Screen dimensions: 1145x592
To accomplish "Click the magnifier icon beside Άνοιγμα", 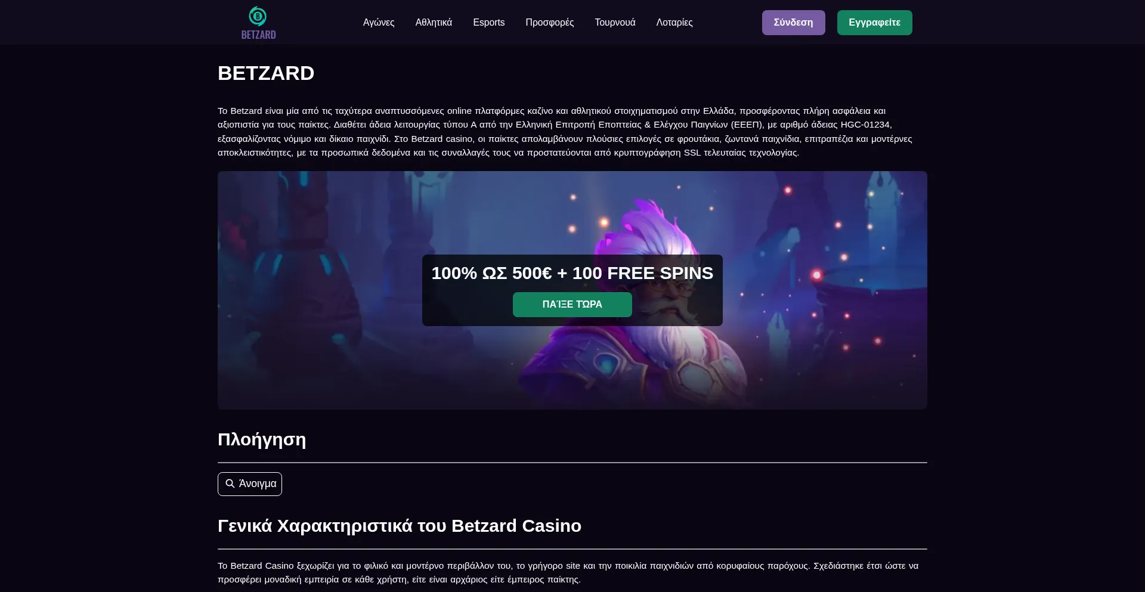I will (230, 483).
